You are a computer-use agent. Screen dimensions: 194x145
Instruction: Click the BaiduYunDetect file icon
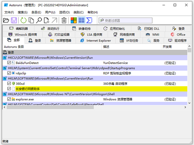click(x=13, y=63)
